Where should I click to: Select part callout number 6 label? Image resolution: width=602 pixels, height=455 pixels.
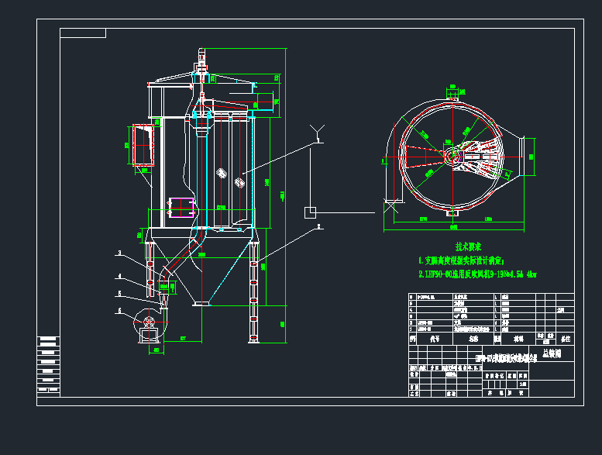click(119, 311)
